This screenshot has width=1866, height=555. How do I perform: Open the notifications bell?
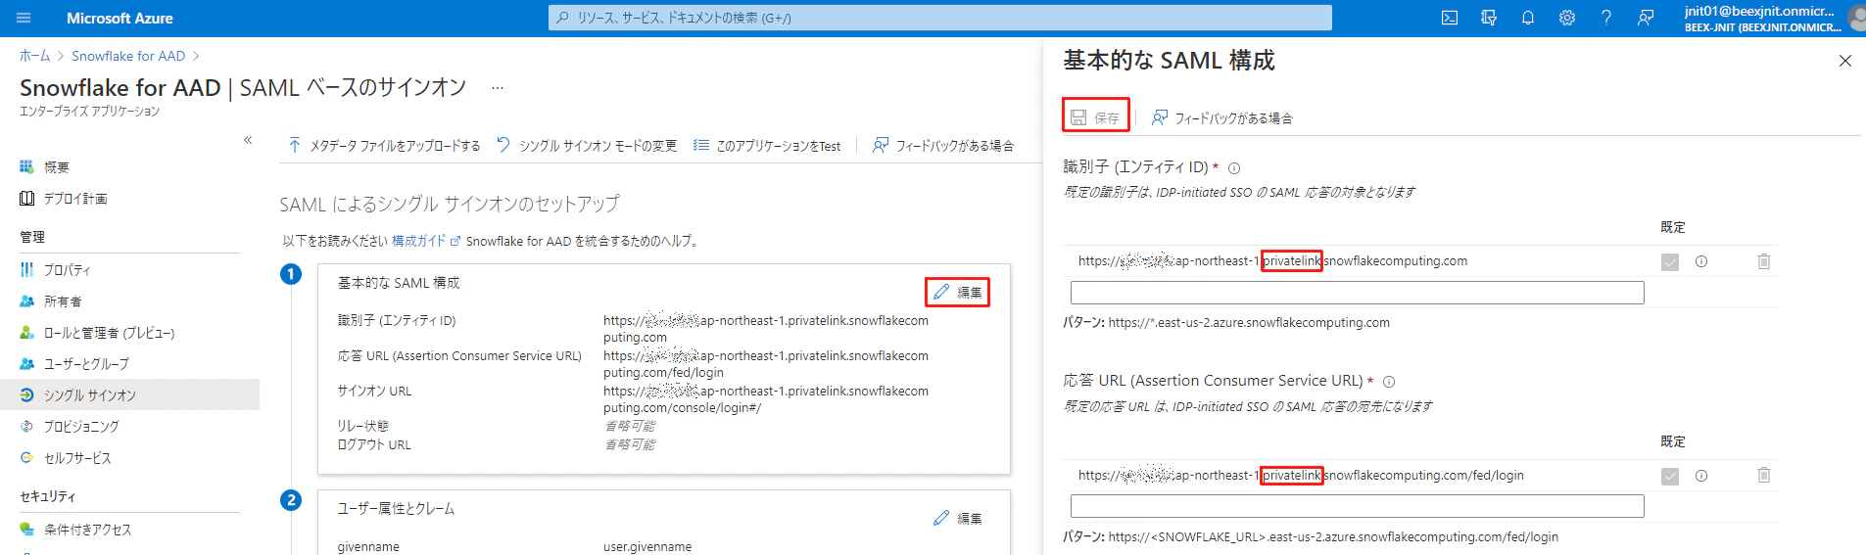pyautogui.click(x=1528, y=18)
